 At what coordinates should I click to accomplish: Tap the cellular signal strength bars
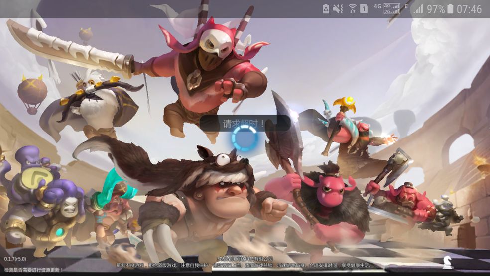418,9
